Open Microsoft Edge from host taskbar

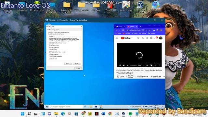63,114
